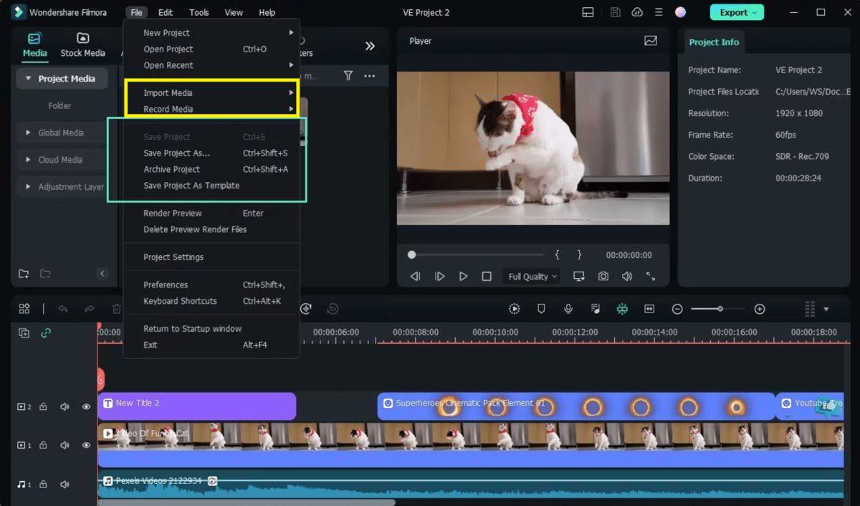Mute the Pexels Videos audio track
This screenshot has width=860, height=506.
(x=64, y=484)
